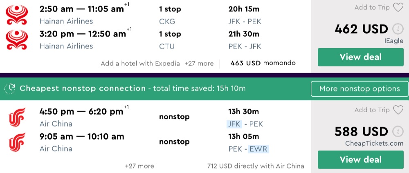Click the heart icon on the 588 USD trip

pos(398,110)
